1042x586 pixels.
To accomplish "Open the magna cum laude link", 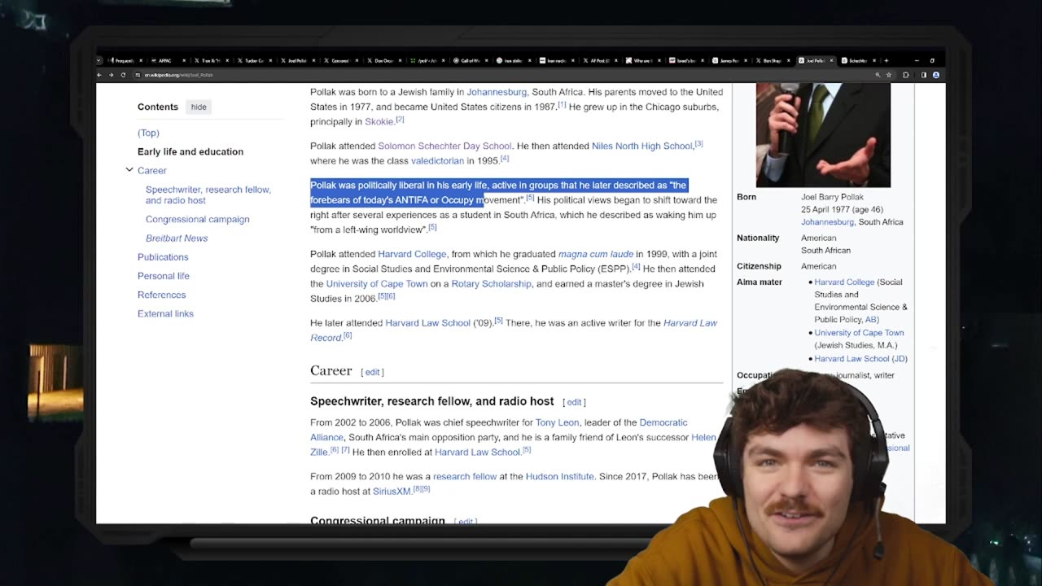I will 596,254.
